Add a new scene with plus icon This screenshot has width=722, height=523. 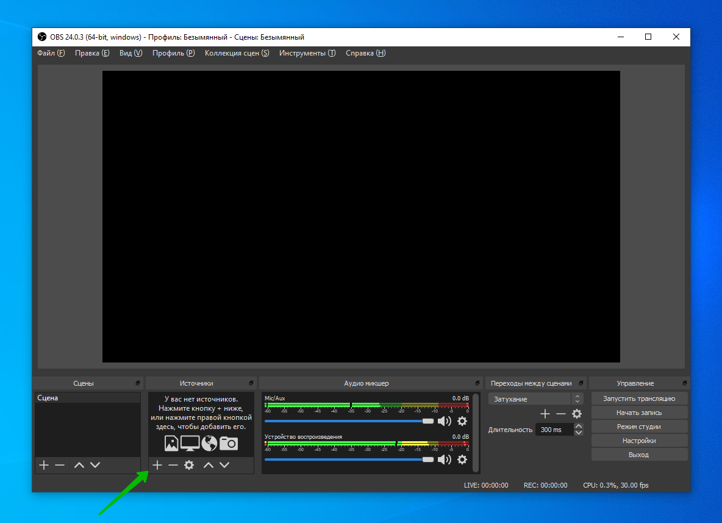point(43,465)
